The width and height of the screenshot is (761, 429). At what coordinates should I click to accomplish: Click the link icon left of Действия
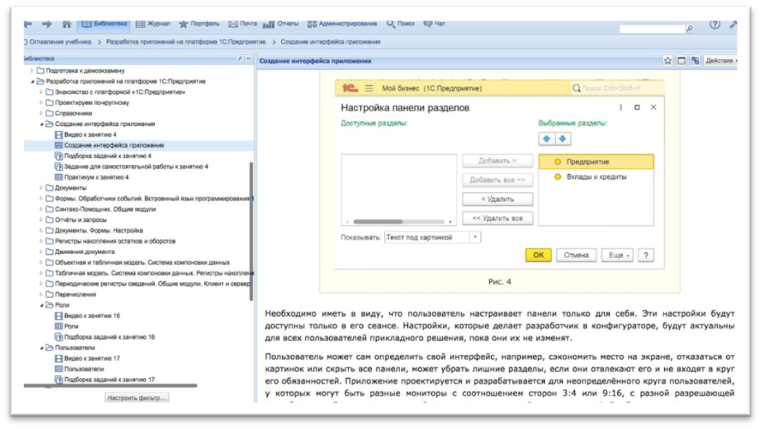tap(695, 61)
